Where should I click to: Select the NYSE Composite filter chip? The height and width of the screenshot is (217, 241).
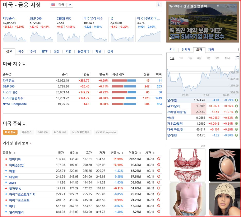[106, 132]
